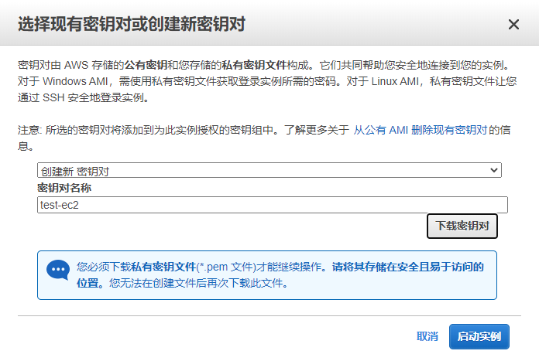Open the 创建新 密钥对 dropdown

269,170
